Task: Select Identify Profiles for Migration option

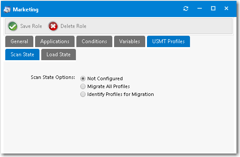Action: 83,94
